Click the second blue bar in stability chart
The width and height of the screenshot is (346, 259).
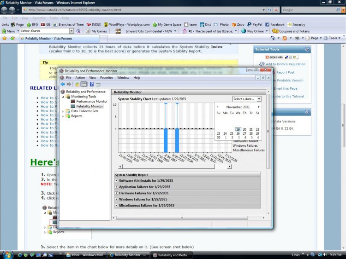177,141
